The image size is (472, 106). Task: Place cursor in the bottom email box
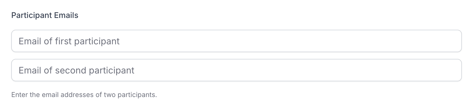coord(236,70)
